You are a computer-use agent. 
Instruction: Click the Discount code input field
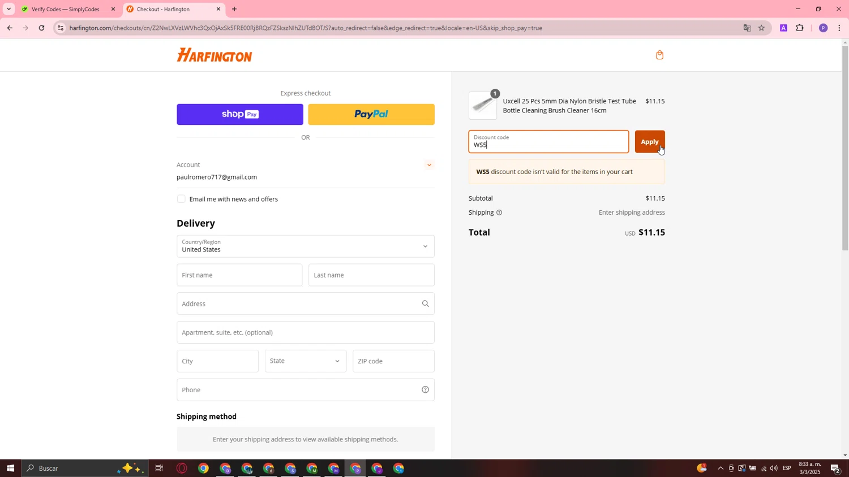[548, 142]
